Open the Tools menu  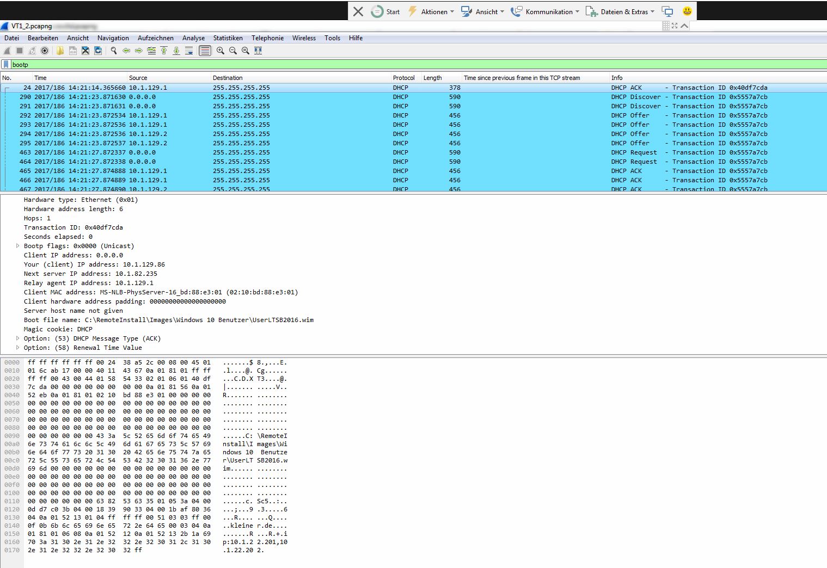[332, 38]
